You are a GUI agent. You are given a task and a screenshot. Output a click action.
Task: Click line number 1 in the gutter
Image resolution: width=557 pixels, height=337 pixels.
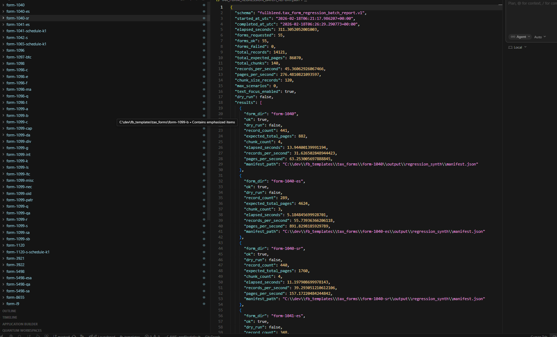click(x=222, y=7)
